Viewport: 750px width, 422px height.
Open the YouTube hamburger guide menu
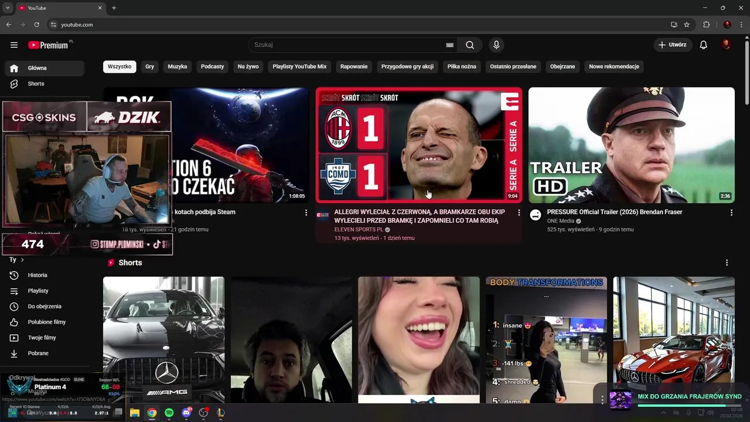pyautogui.click(x=14, y=45)
